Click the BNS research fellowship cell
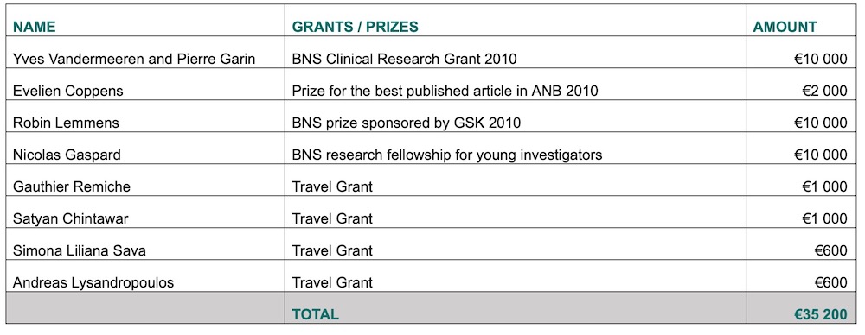This screenshot has width=865, height=335. pos(516,149)
